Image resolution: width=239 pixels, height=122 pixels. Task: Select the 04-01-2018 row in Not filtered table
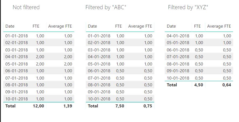pos(39,57)
